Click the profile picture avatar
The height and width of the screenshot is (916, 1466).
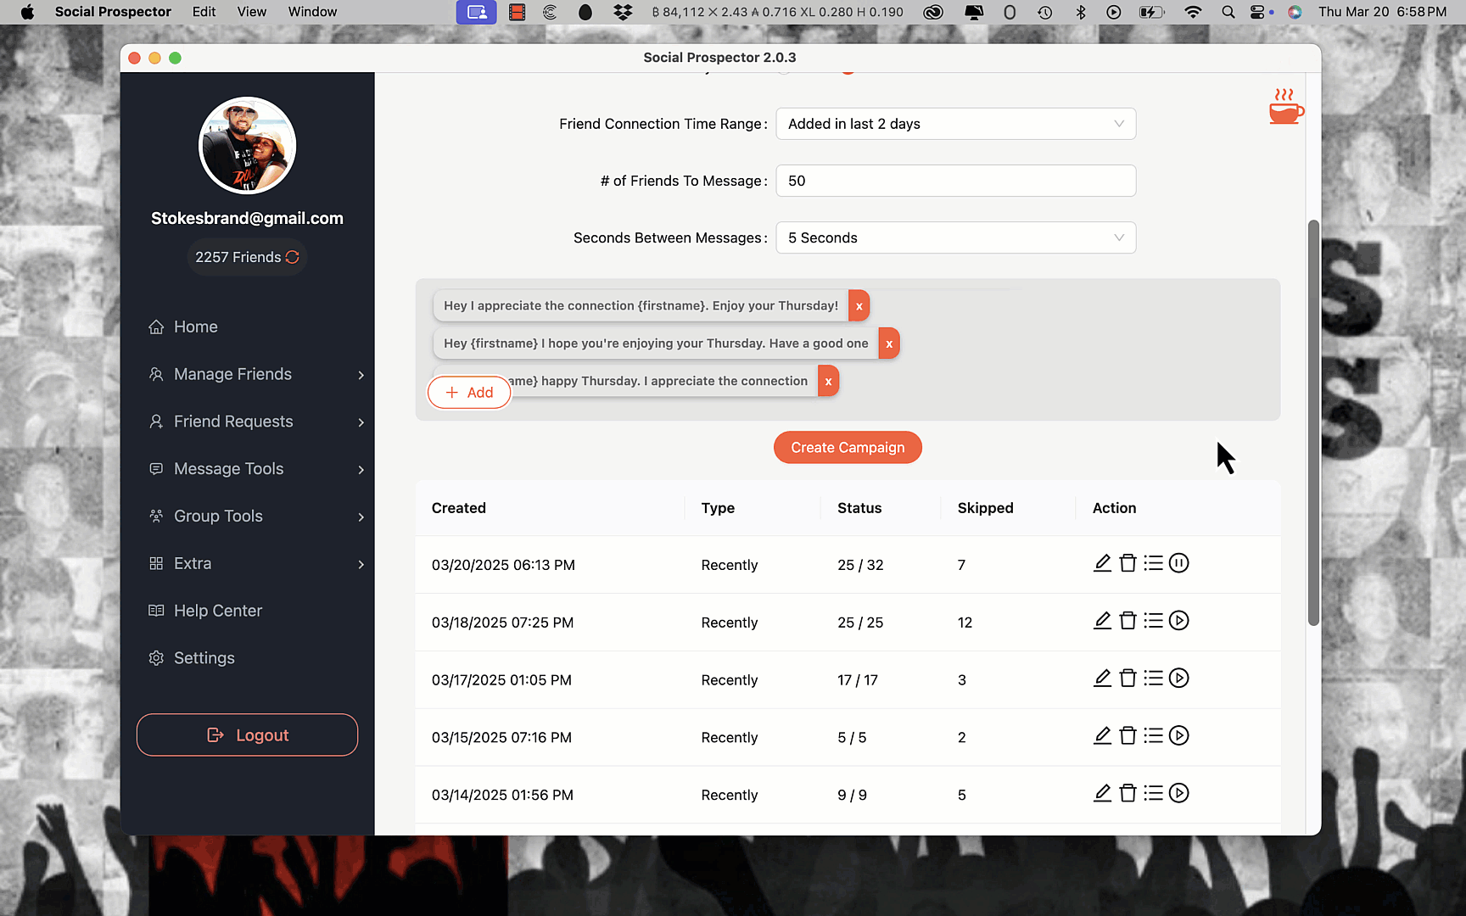[x=247, y=146]
